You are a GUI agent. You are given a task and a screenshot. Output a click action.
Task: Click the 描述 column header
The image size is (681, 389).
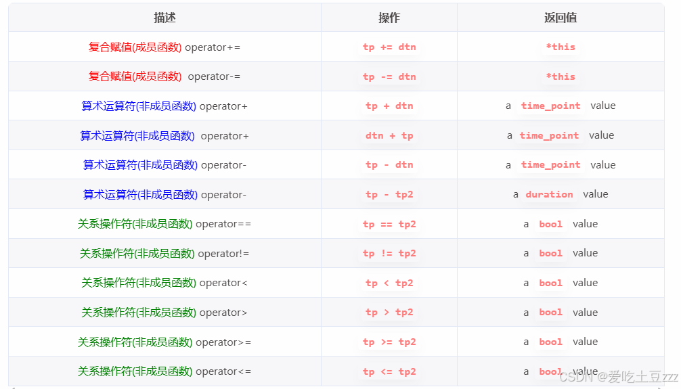164,18
